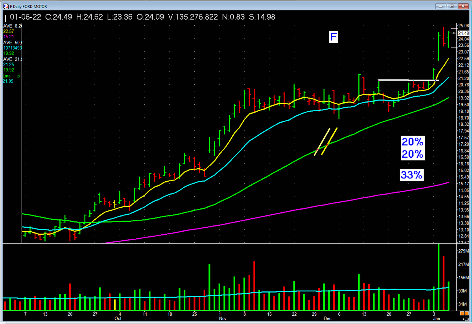Click the 15.17 price axis label
Screen dimensions: 472x324
coord(463,184)
